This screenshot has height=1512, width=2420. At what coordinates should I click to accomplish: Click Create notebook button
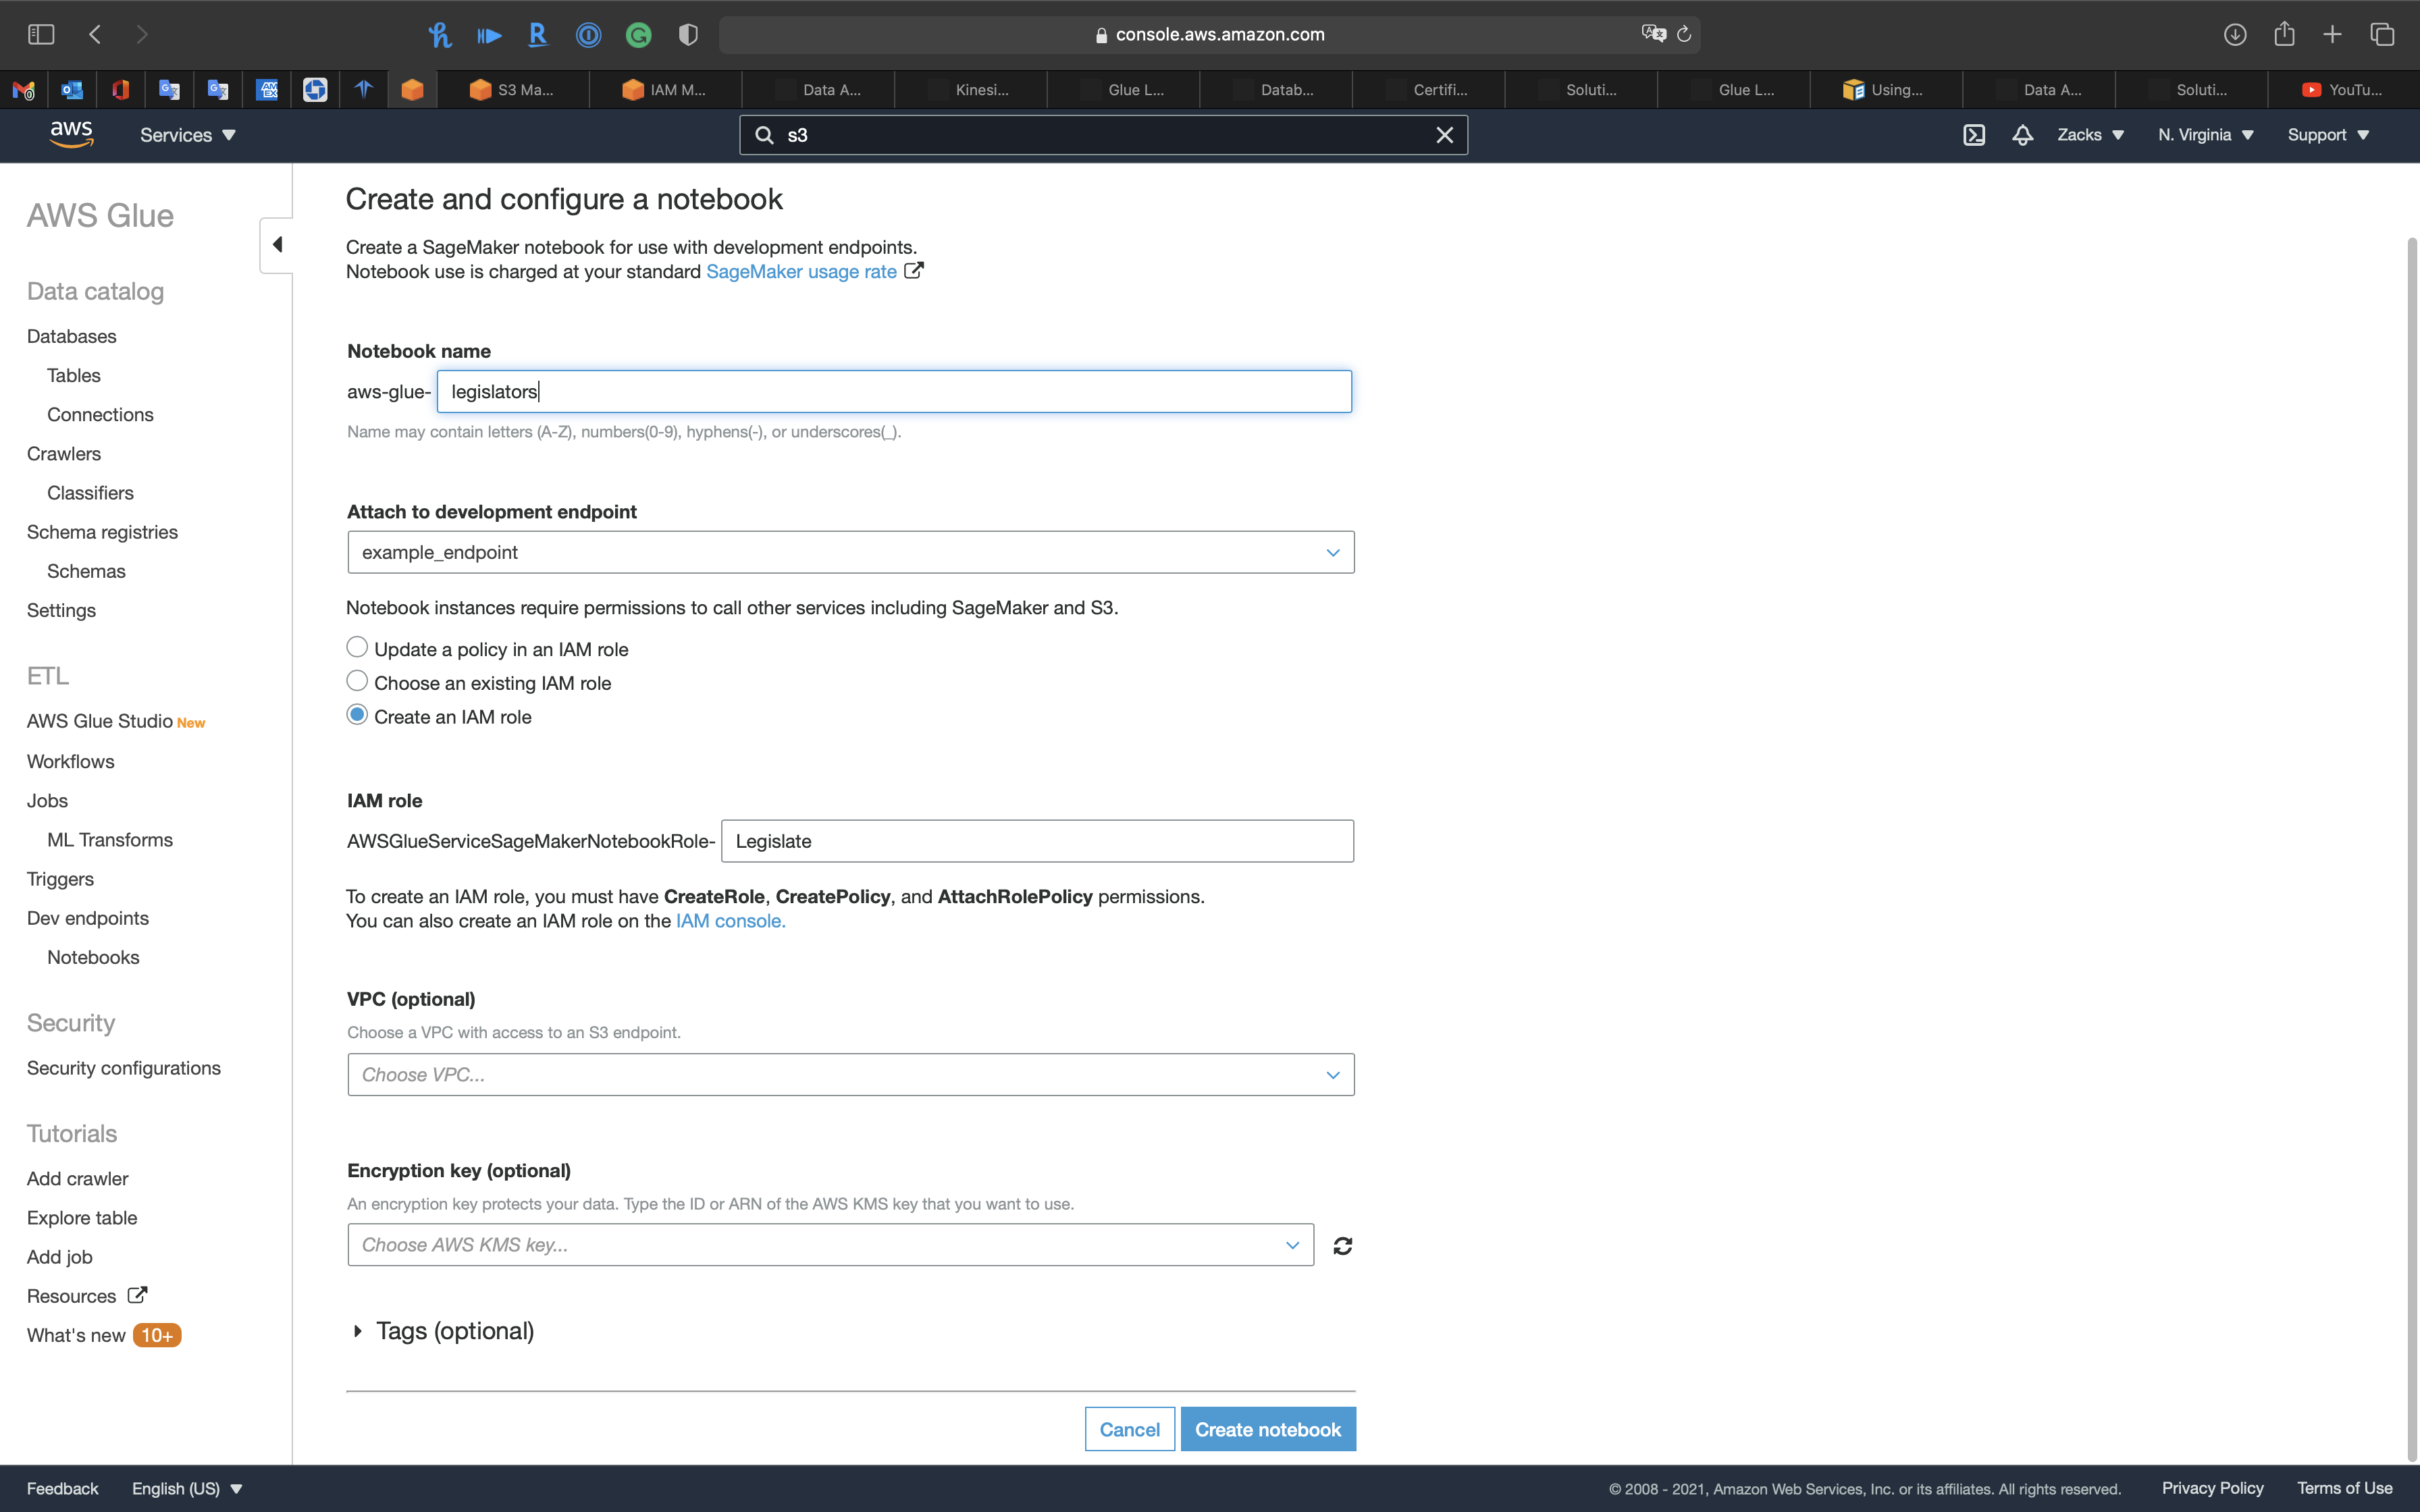coord(1267,1429)
